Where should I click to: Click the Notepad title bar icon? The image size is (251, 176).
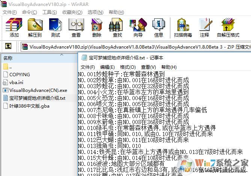click(84, 58)
